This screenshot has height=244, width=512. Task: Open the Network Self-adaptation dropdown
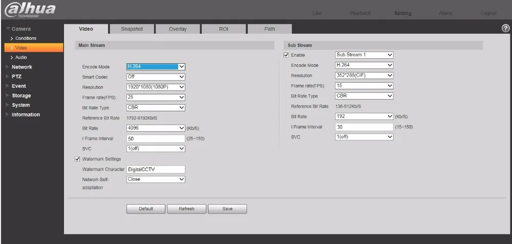pos(156,179)
